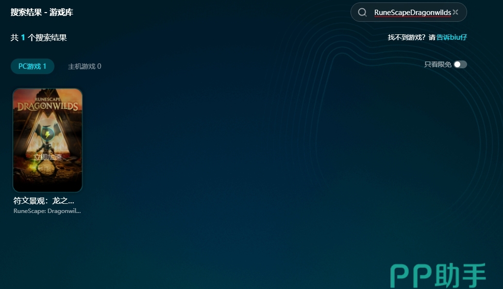
Task: Click the 搜索结果 - 游戏库 heading
Action: point(42,12)
